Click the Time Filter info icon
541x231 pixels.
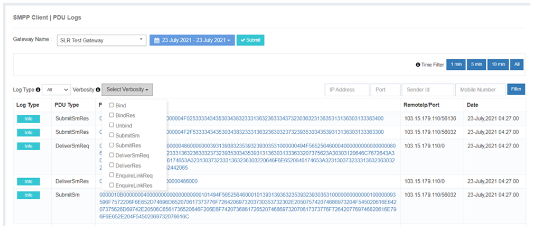point(418,64)
